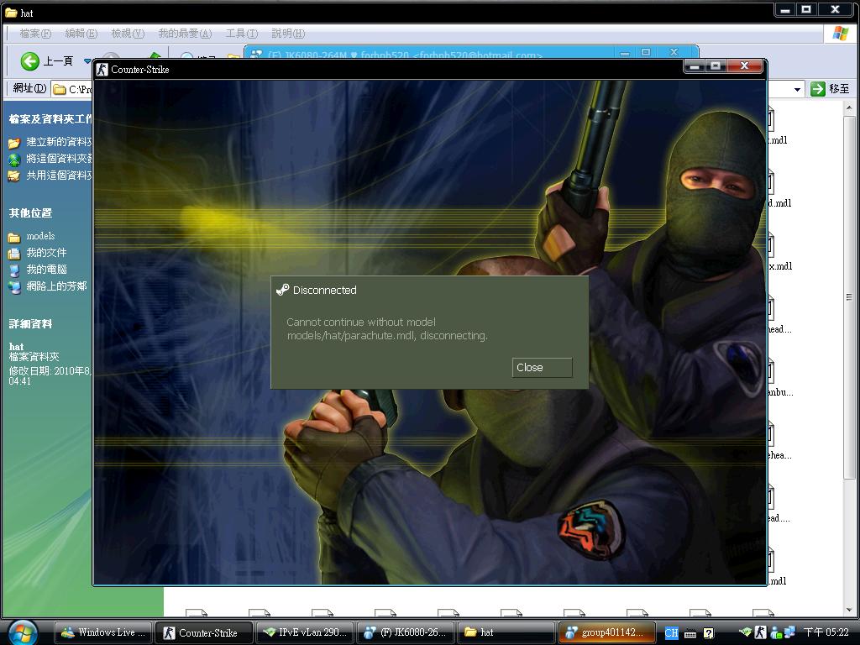Screen dimensions: 860x645
Task: Switch to IPvE vLan taskbar button
Action: point(304,632)
